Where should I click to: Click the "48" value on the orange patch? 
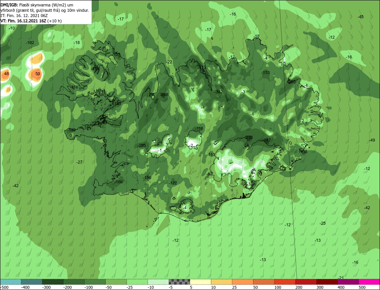click(6, 74)
